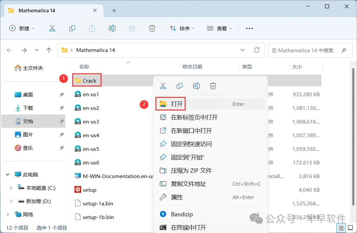The image size is (357, 233).
Task: Add a new tab with the plus button
Action: pos(114,11)
